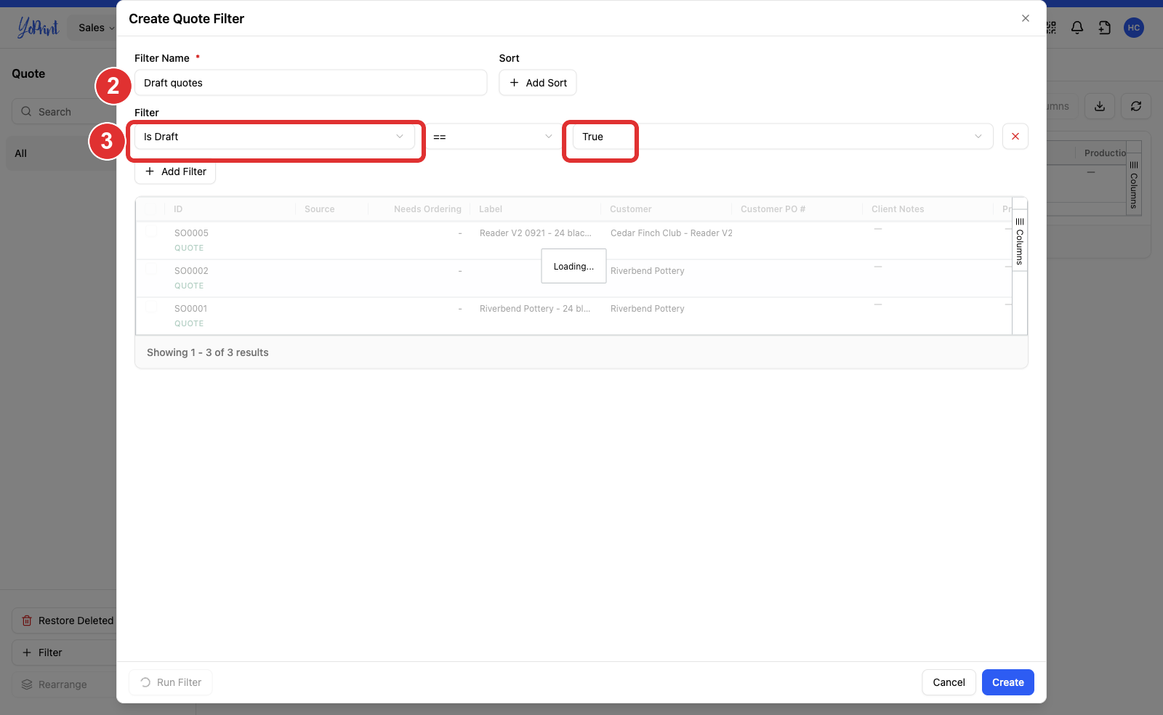
Task: Select the SO0001 row checkbox
Action: pos(151,307)
